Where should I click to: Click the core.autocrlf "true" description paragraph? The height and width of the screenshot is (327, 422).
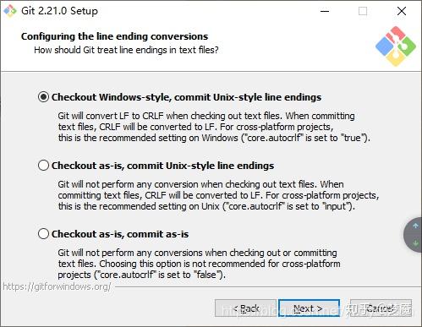pyautogui.click(x=214, y=127)
